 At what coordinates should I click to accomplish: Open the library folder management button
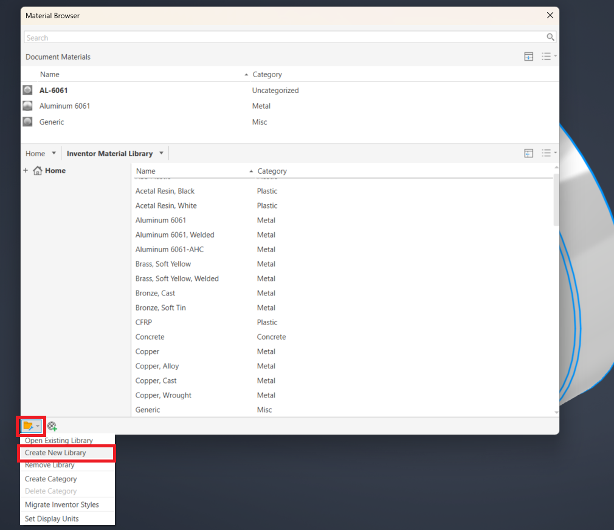click(32, 426)
